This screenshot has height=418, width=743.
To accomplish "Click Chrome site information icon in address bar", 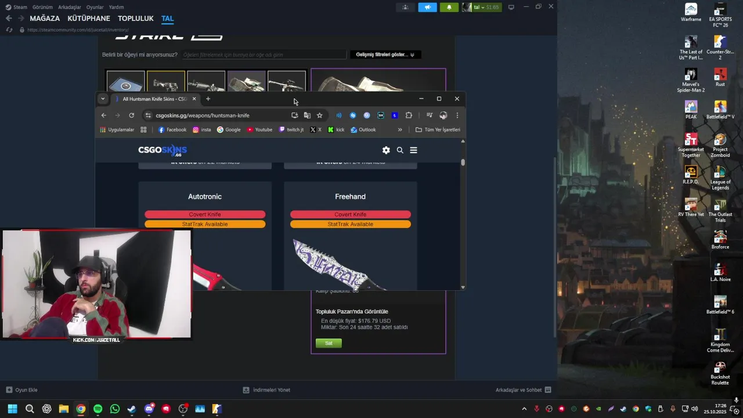I will [148, 115].
